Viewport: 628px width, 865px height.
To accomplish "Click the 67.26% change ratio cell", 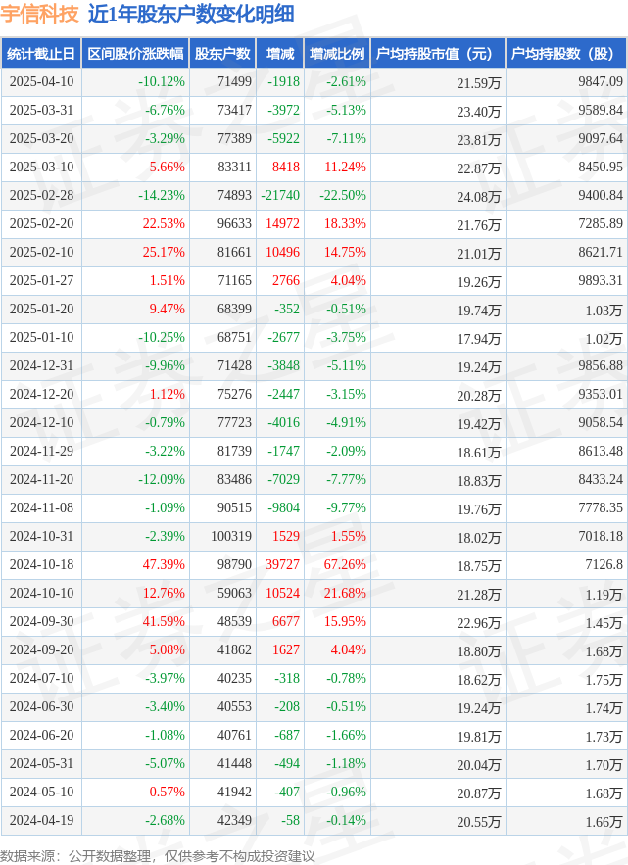I will 345,564.
